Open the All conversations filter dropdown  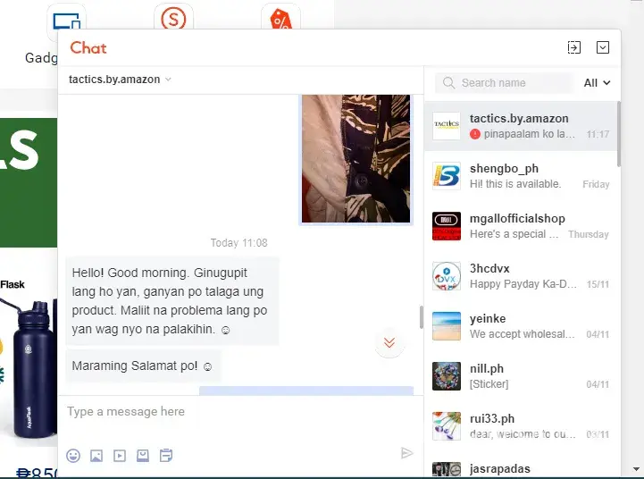coord(597,83)
